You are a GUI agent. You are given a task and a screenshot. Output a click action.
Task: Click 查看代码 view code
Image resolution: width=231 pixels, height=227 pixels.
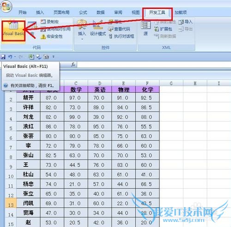pyautogui.click(x=119, y=29)
